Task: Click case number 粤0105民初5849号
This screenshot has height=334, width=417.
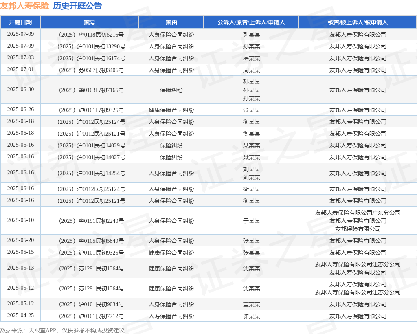Action: click(x=91, y=241)
